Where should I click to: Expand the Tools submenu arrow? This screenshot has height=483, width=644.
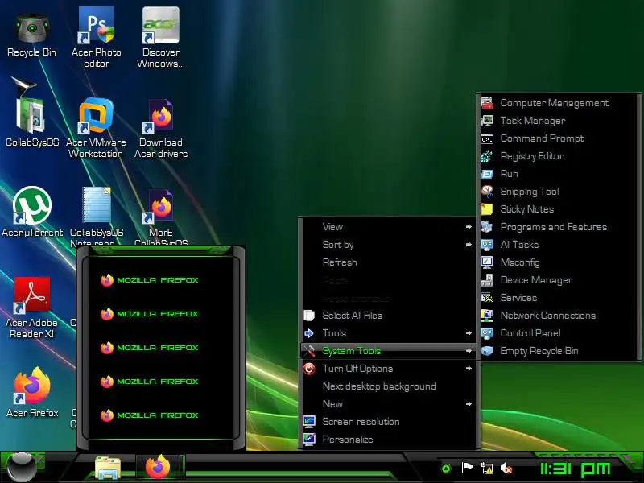(x=469, y=333)
